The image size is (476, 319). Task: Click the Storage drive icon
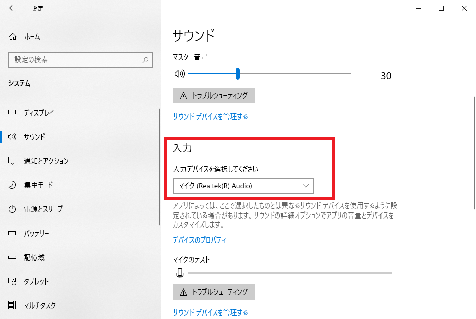[x=12, y=257]
